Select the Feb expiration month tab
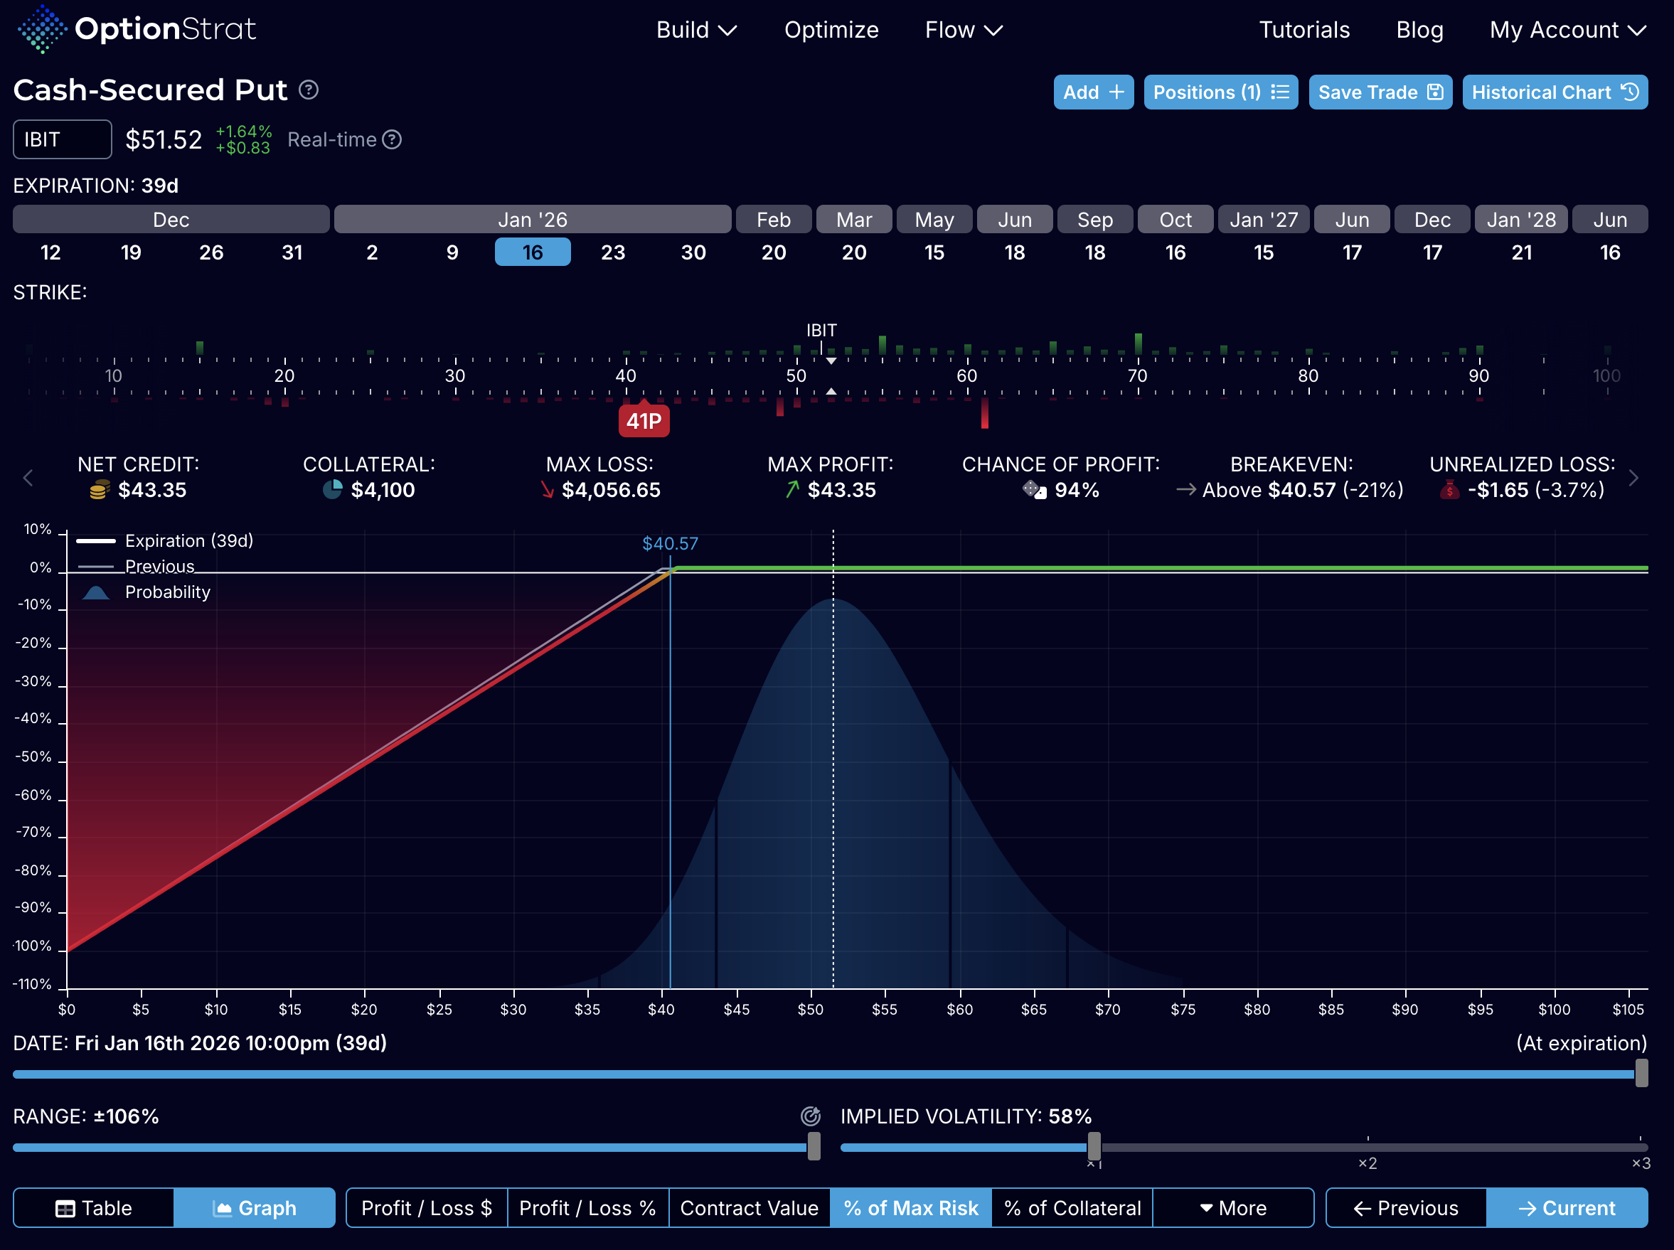This screenshot has width=1674, height=1250. 773,220
